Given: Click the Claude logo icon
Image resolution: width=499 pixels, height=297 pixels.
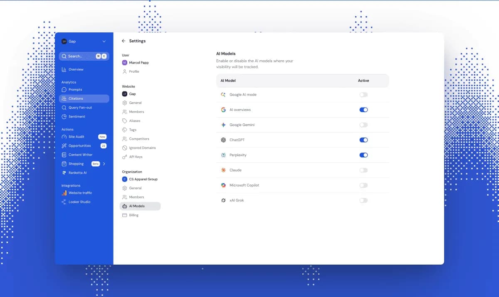Looking at the screenshot, I should pyautogui.click(x=223, y=170).
